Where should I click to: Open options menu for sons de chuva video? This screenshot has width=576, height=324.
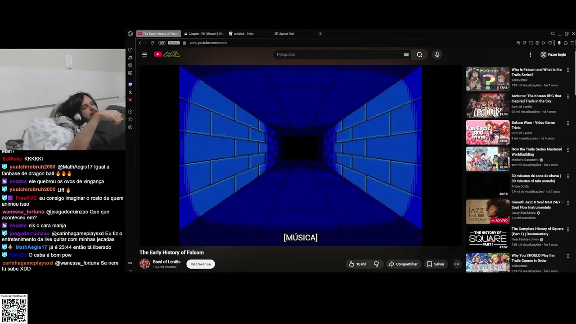point(568,176)
